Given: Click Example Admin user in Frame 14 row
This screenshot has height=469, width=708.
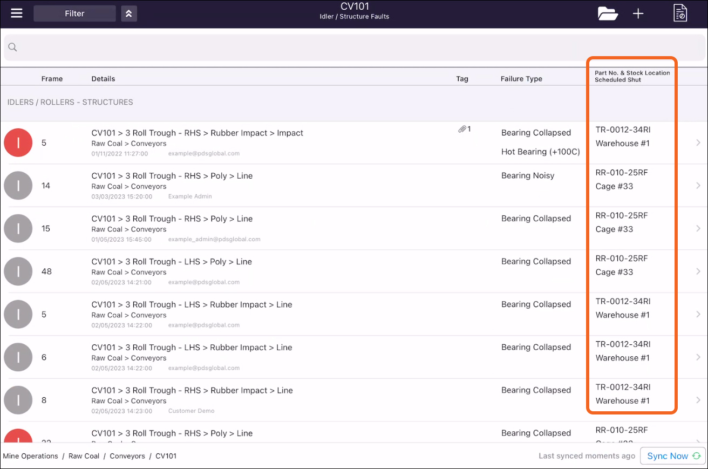Looking at the screenshot, I should click(190, 196).
